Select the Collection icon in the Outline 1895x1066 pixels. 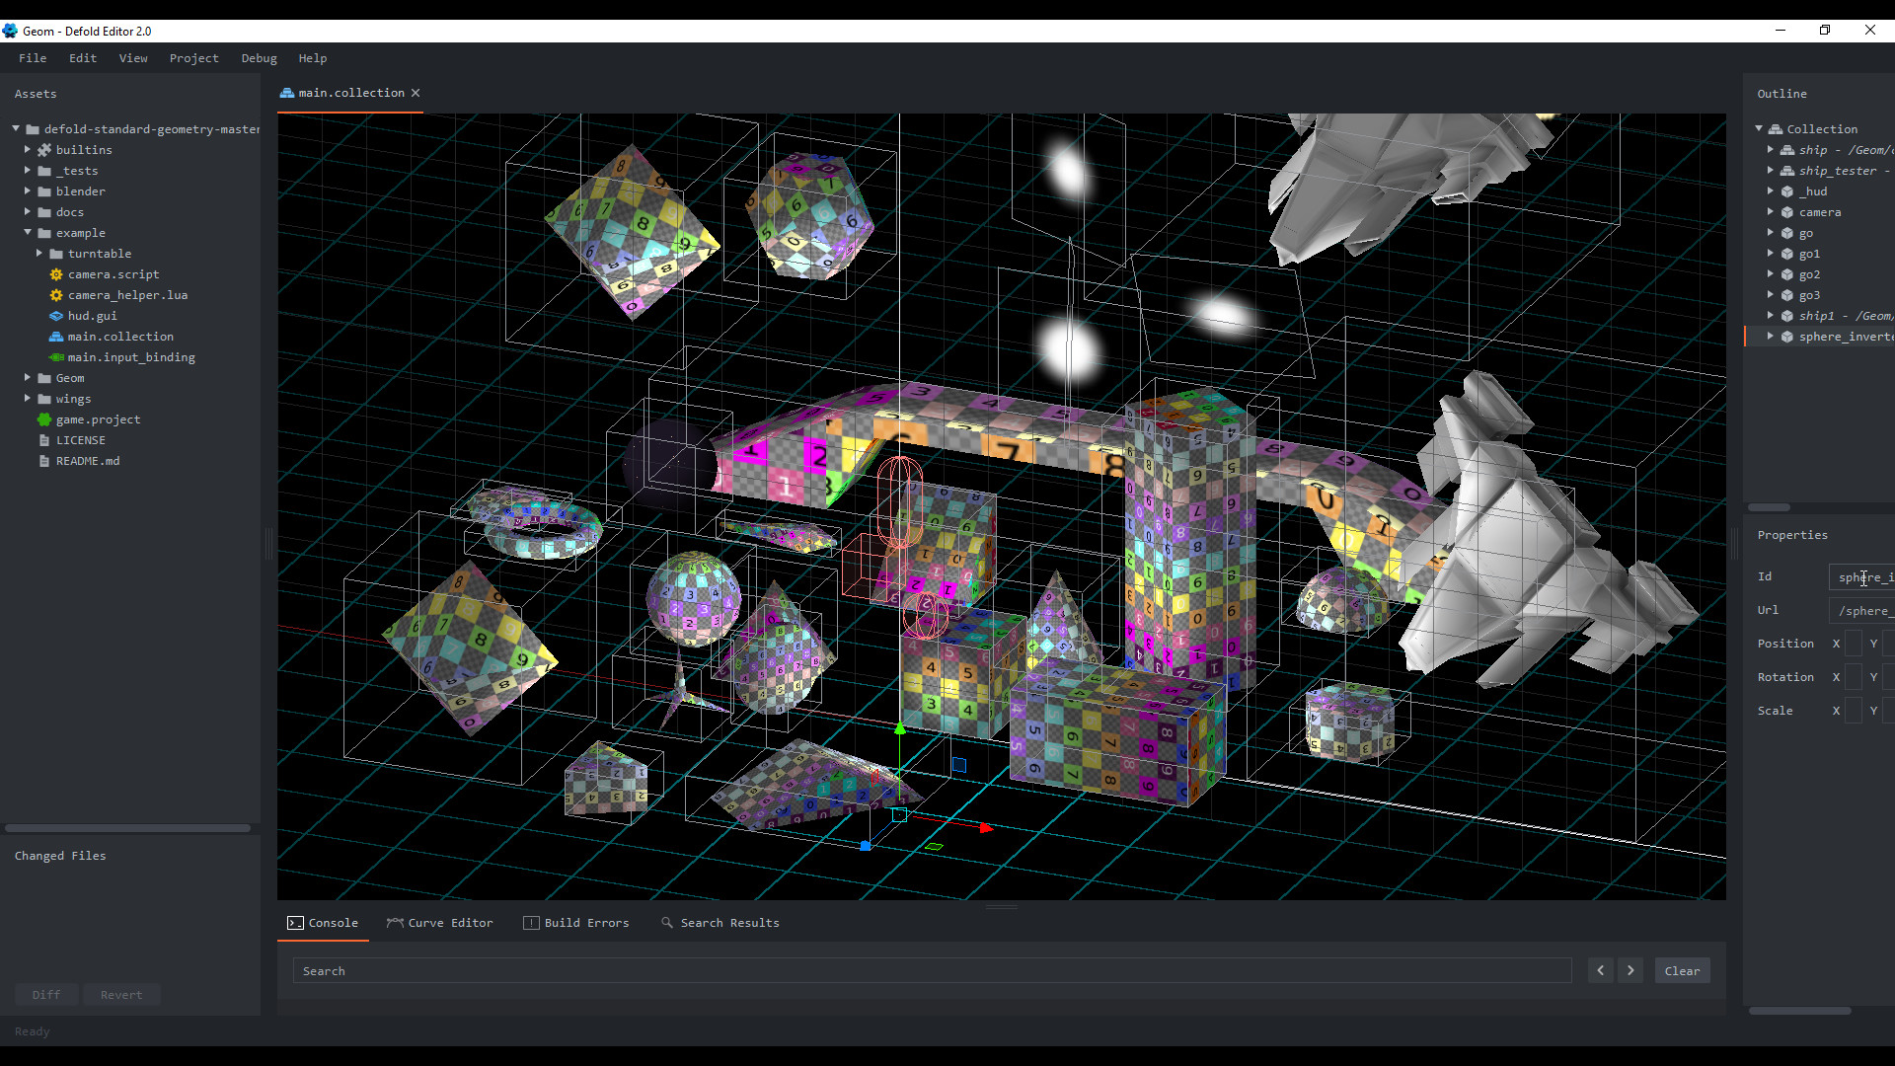[x=1777, y=128]
